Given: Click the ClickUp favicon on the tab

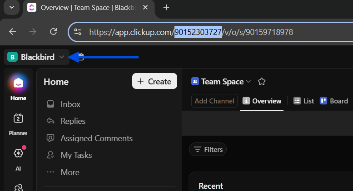Looking at the screenshot, I should (x=32, y=7).
